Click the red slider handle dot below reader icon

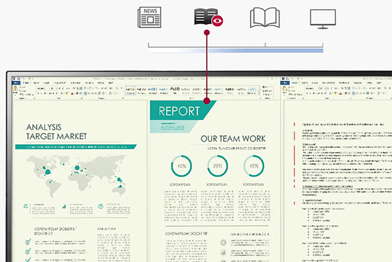(207, 33)
